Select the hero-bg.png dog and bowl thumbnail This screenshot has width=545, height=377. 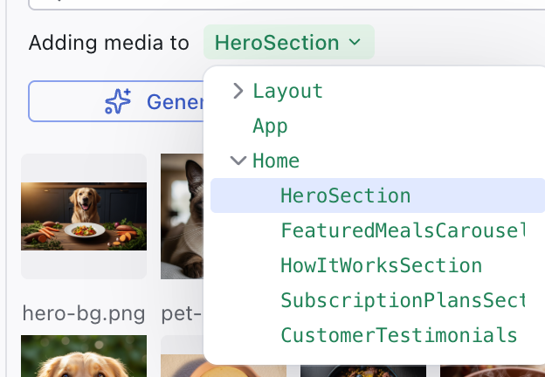84,216
